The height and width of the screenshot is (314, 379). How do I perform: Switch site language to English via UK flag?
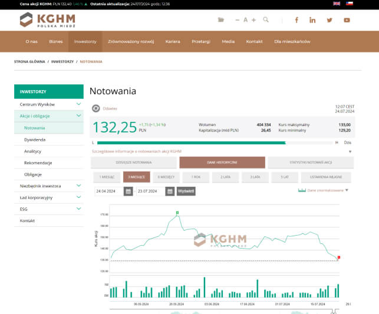click(x=337, y=4)
